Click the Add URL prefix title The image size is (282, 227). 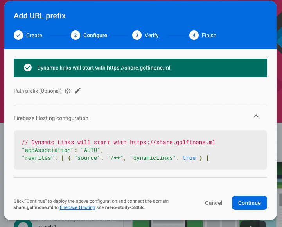(40, 16)
